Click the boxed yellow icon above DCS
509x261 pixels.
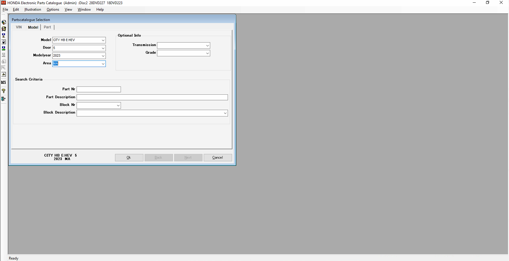[4, 74]
